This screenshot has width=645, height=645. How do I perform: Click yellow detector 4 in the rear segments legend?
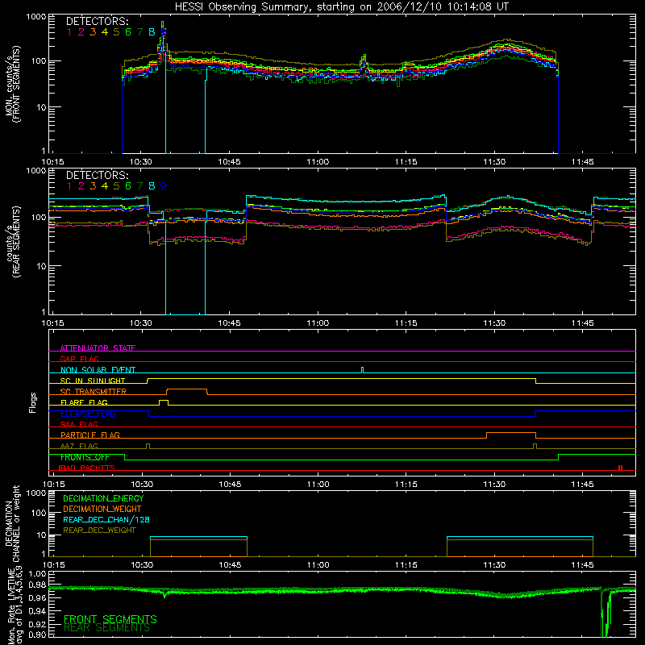105,186
